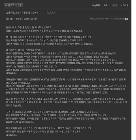Open the 목록 list link
This screenshot has height=140, width=136.
pos(106,5)
